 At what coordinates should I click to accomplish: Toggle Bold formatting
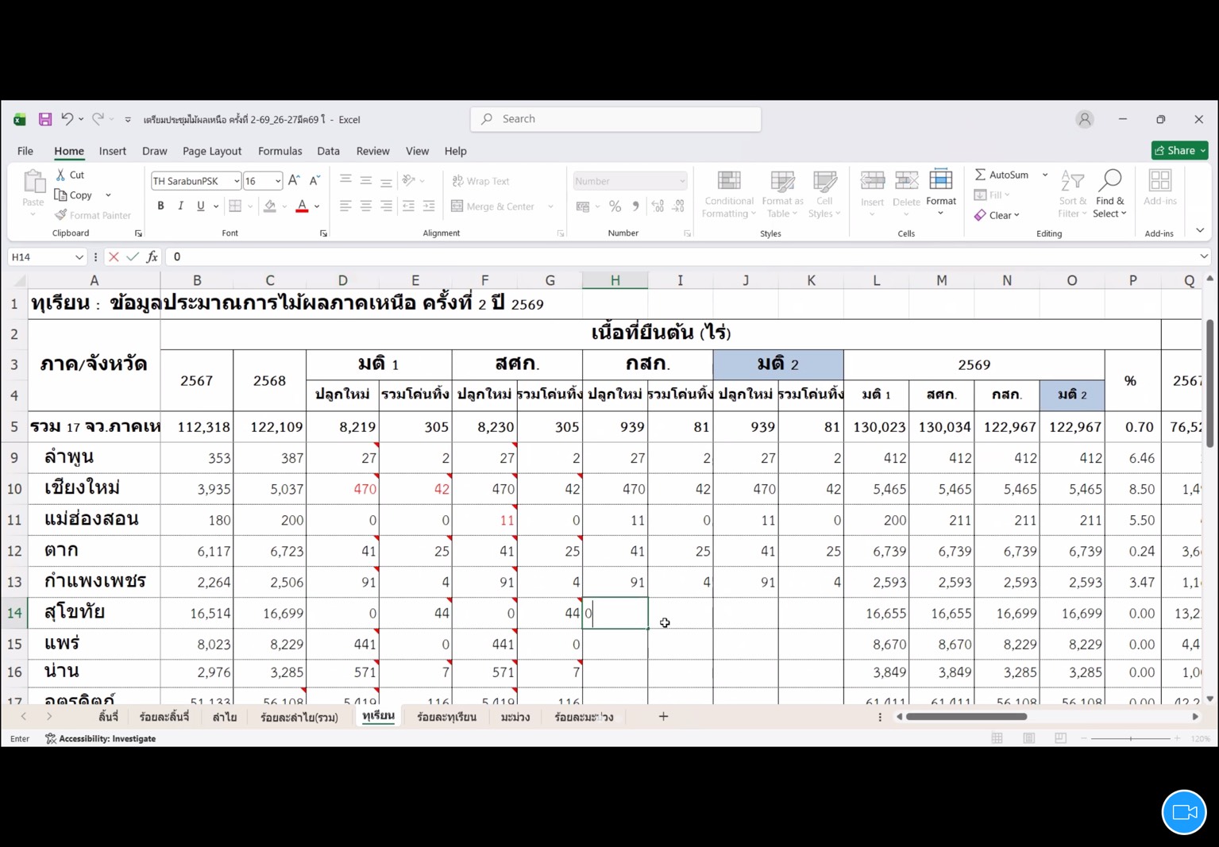coord(160,206)
